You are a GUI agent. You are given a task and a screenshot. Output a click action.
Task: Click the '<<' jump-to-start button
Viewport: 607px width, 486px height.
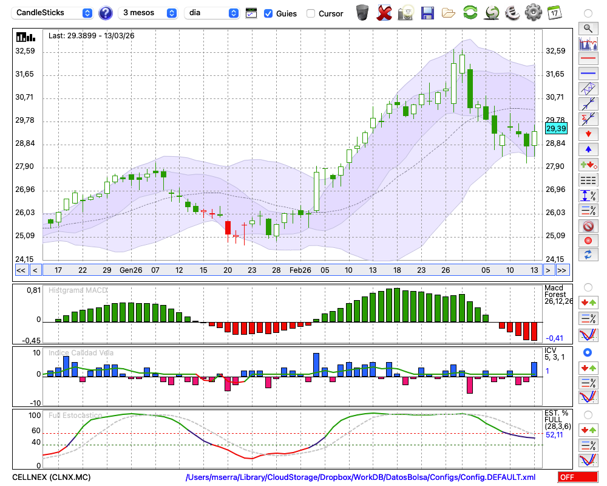coord(21,270)
